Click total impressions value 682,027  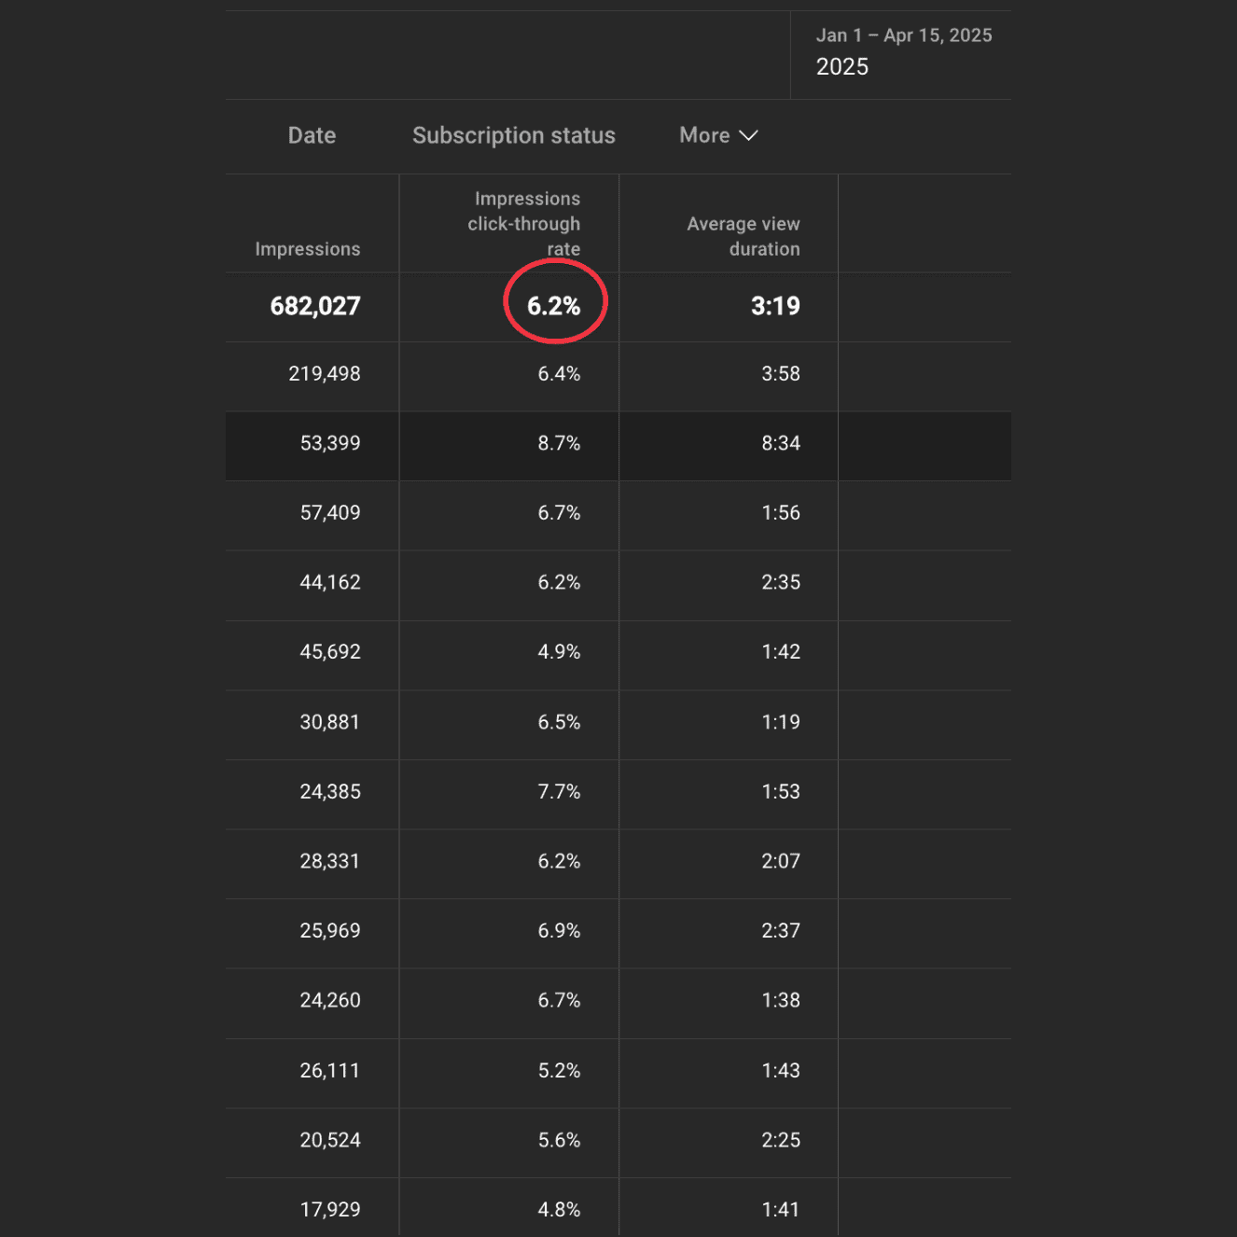pyautogui.click(x=314, y=306)
